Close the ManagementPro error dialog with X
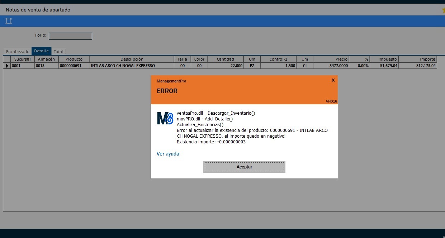Screen dimensions: 445x238 click(x=333, y=80)
